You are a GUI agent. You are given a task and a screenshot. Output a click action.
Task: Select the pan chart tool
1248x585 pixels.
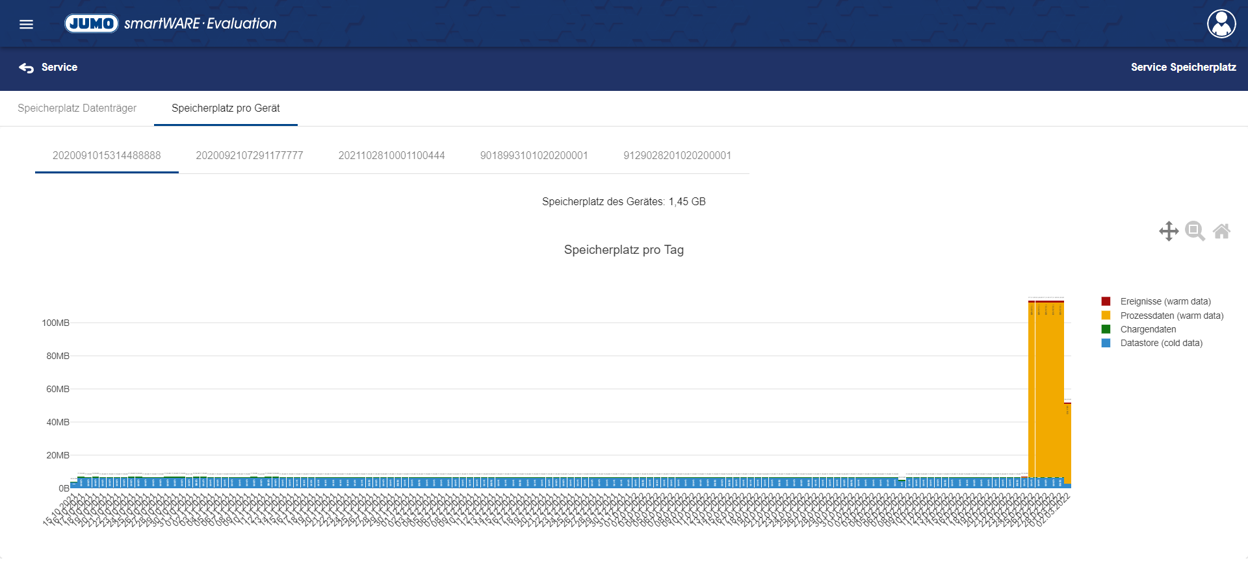tap(1168, 231)
